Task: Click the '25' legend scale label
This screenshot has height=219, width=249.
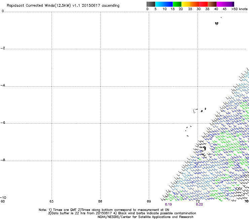Action: (x=190, y=9)
